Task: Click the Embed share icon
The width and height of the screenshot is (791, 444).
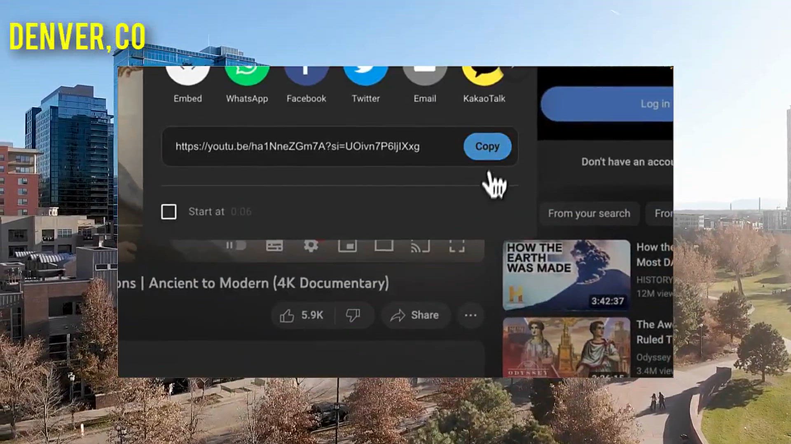Action: coord(187,76)
